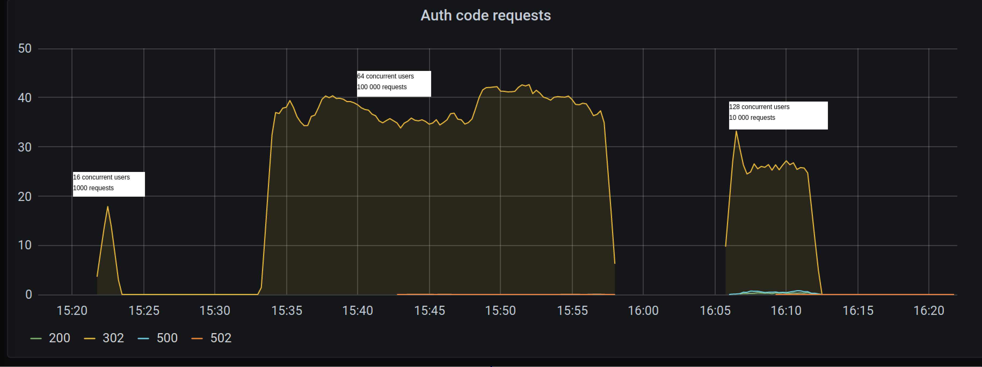Select the 16 concurrent users annotation
The image size is (982, 367).
coord(109,184)
